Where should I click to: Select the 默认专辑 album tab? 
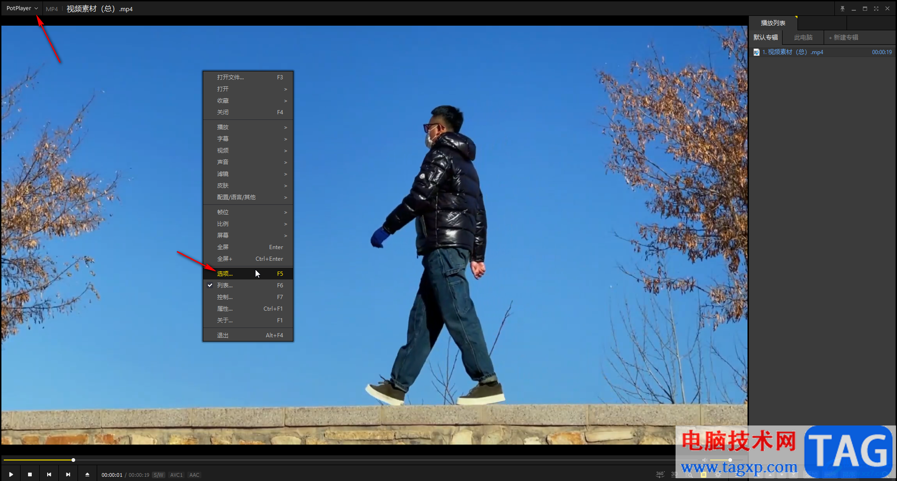coord(766,37)
